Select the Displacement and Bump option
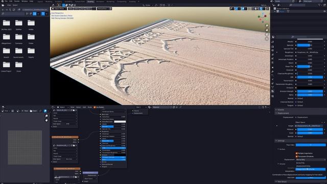This screenshot has height=184, width=327. click(310, 169)
